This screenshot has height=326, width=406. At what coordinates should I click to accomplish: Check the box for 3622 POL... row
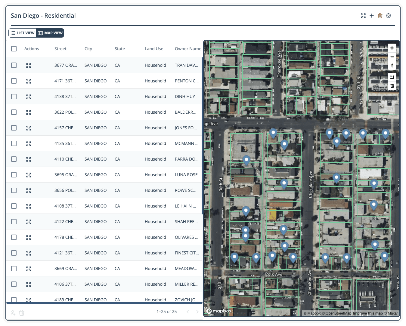14,112
